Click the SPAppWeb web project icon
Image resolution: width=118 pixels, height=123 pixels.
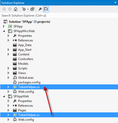click(10, 96)
